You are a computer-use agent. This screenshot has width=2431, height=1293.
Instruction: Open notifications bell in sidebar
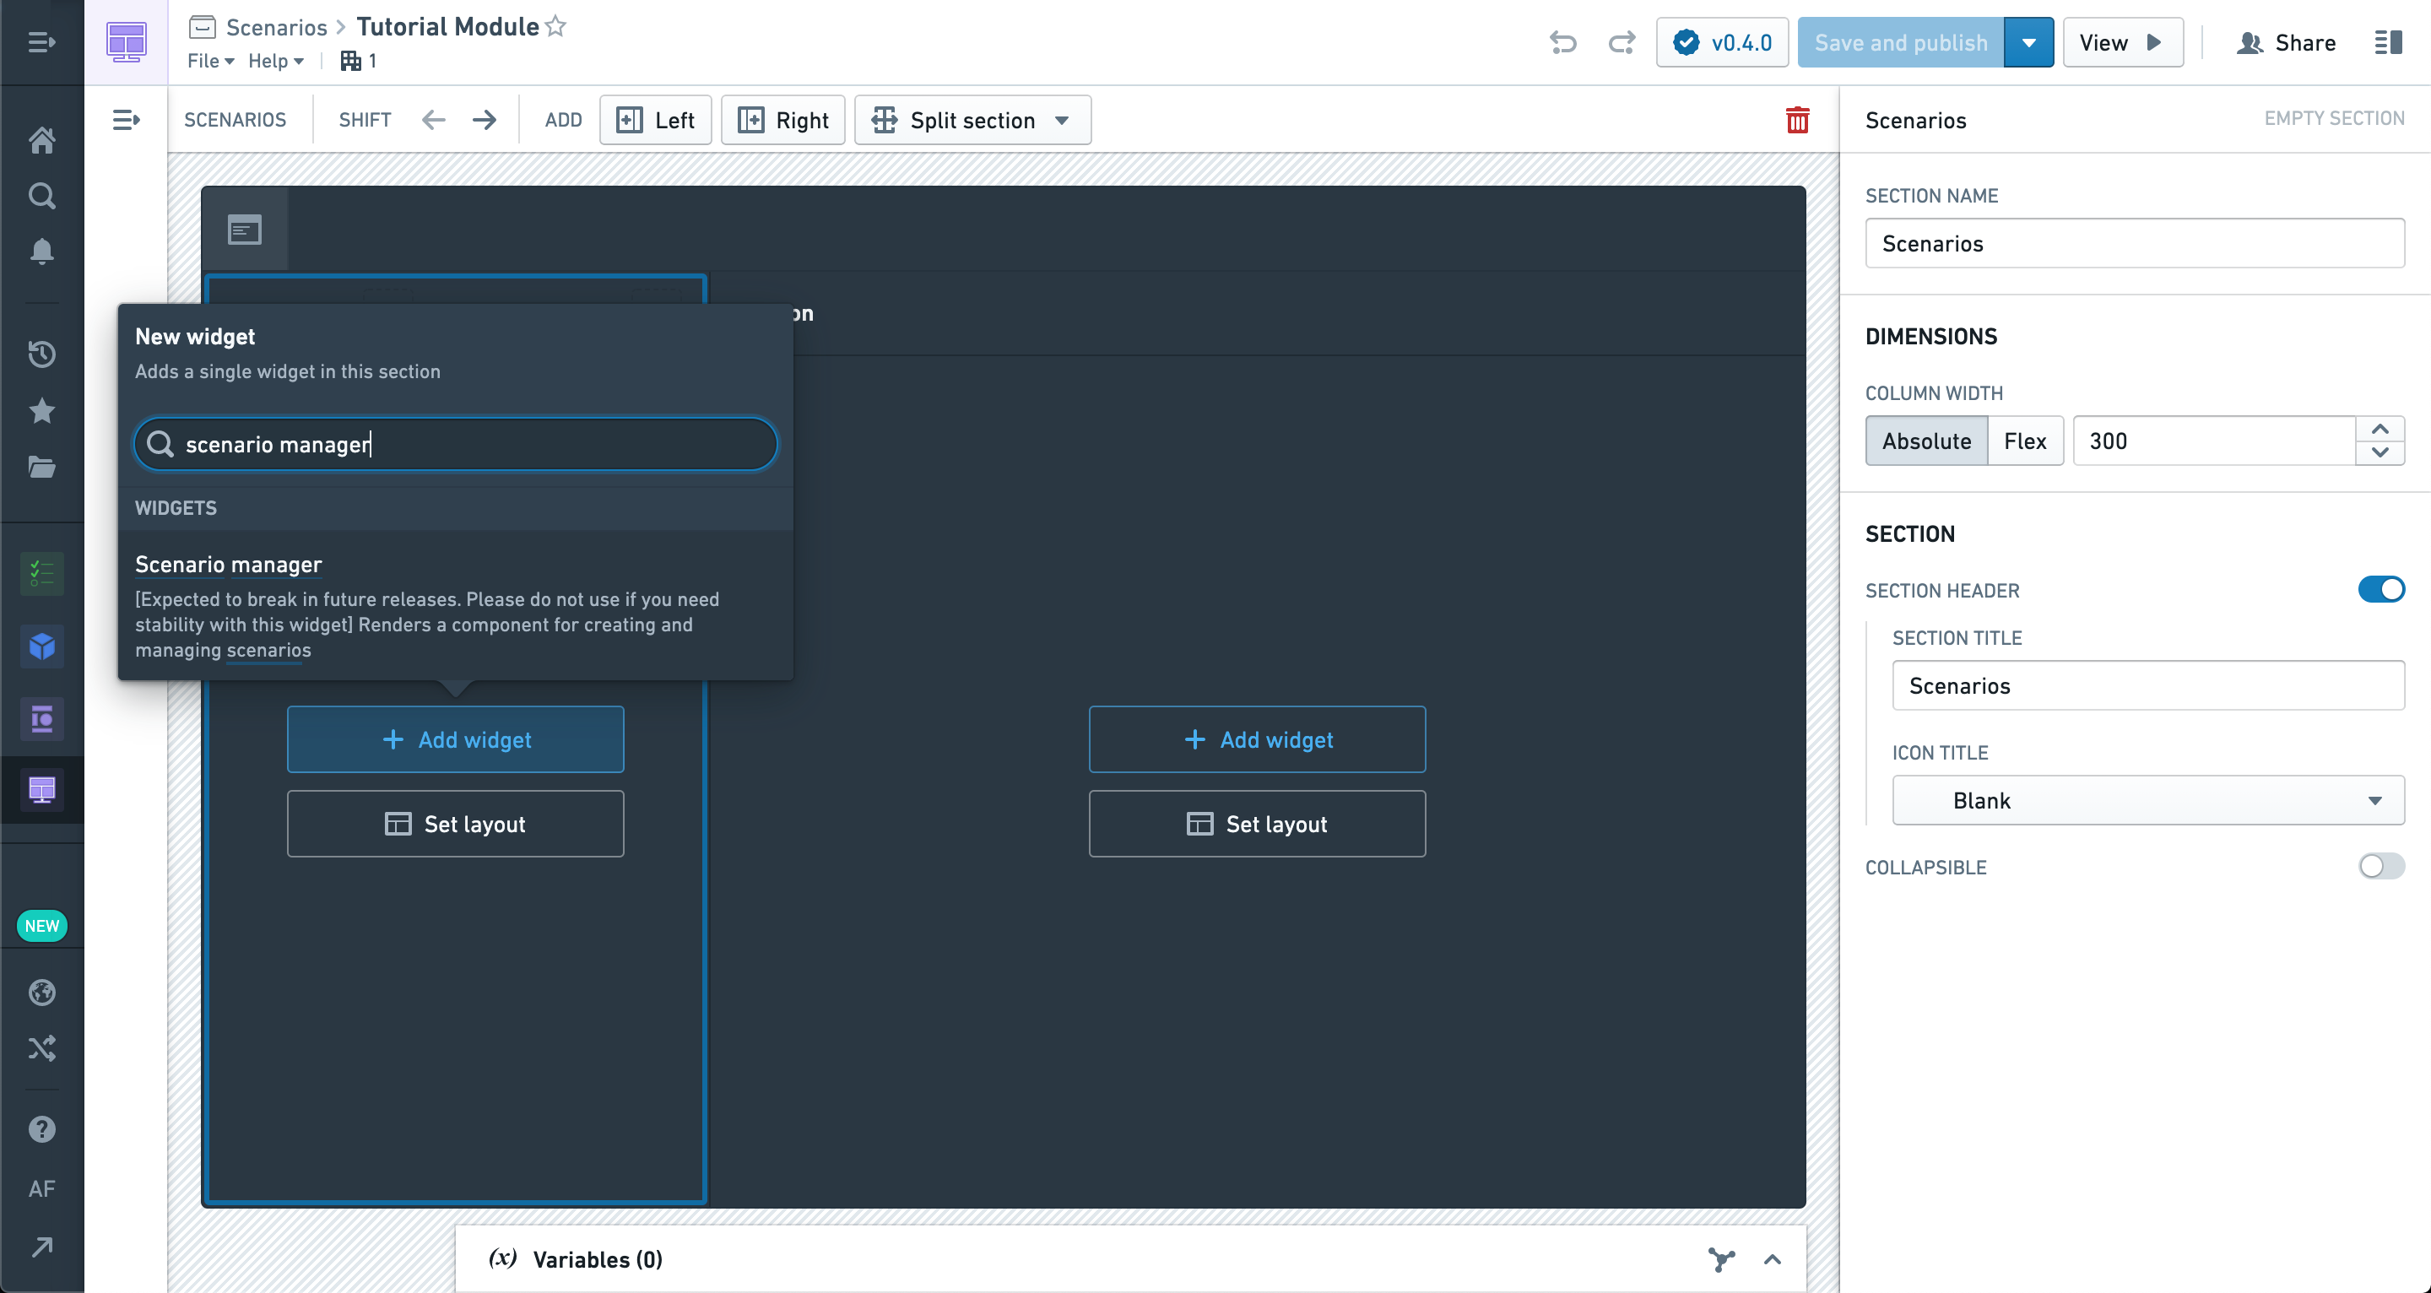pos(41,251)
